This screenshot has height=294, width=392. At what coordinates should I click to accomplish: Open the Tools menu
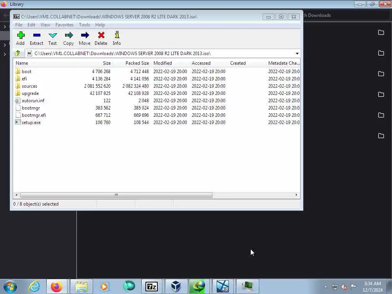pos(85,25)
